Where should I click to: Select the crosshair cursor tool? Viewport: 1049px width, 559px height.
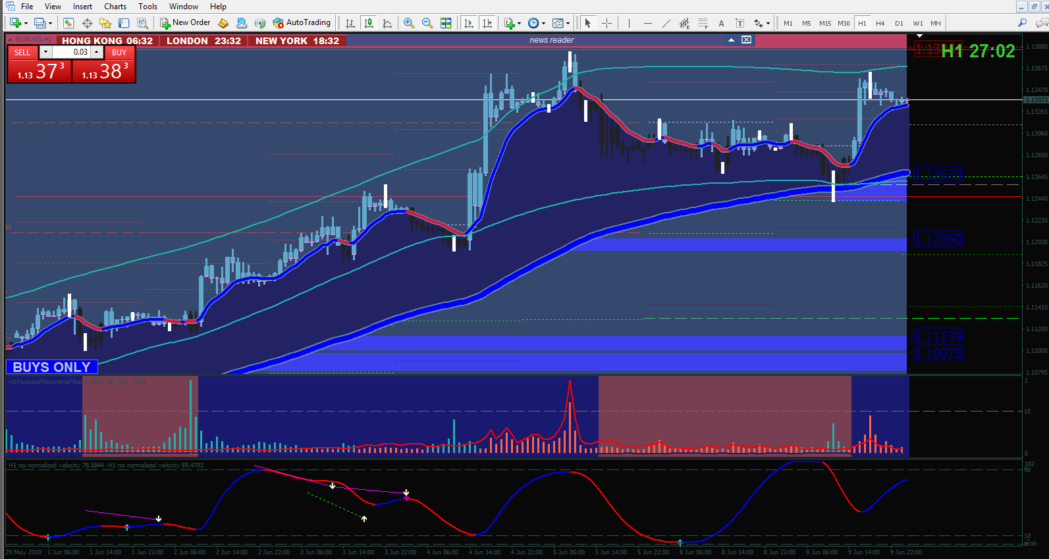(606, 23)
